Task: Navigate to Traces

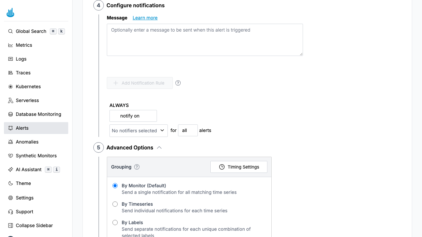Action: (22, 73)
